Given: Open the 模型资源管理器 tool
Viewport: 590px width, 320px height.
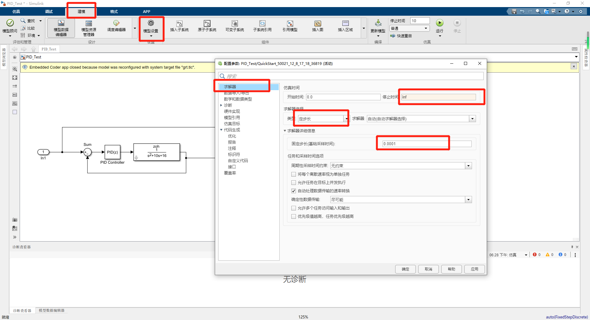Looking at the screenshot, I should pyautogui.click(x=89, y=28).
